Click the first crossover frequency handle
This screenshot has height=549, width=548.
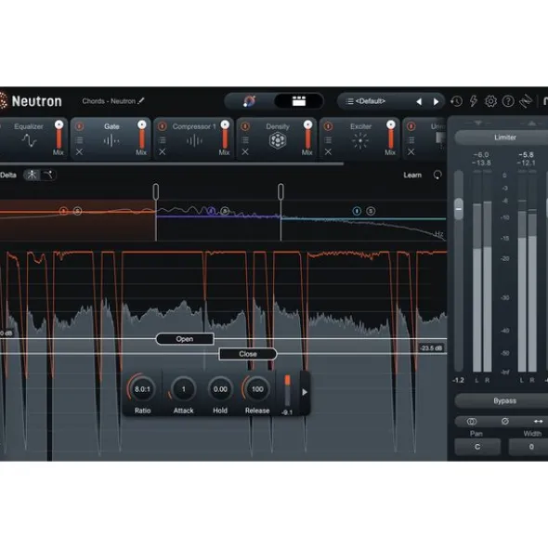156,192
